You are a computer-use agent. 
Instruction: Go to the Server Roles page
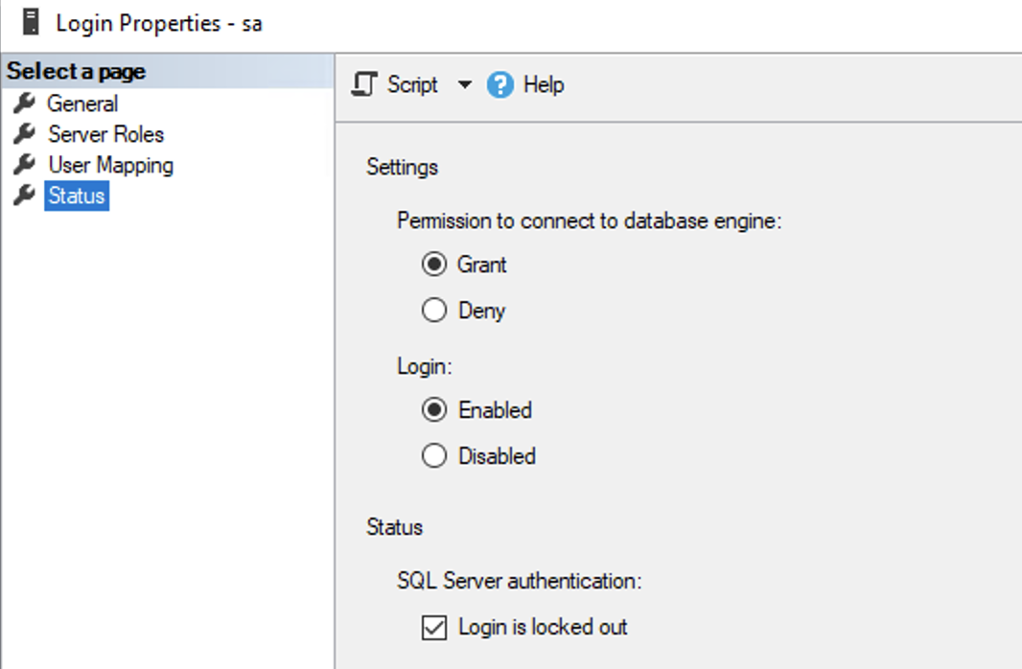(x=105, y=134)
